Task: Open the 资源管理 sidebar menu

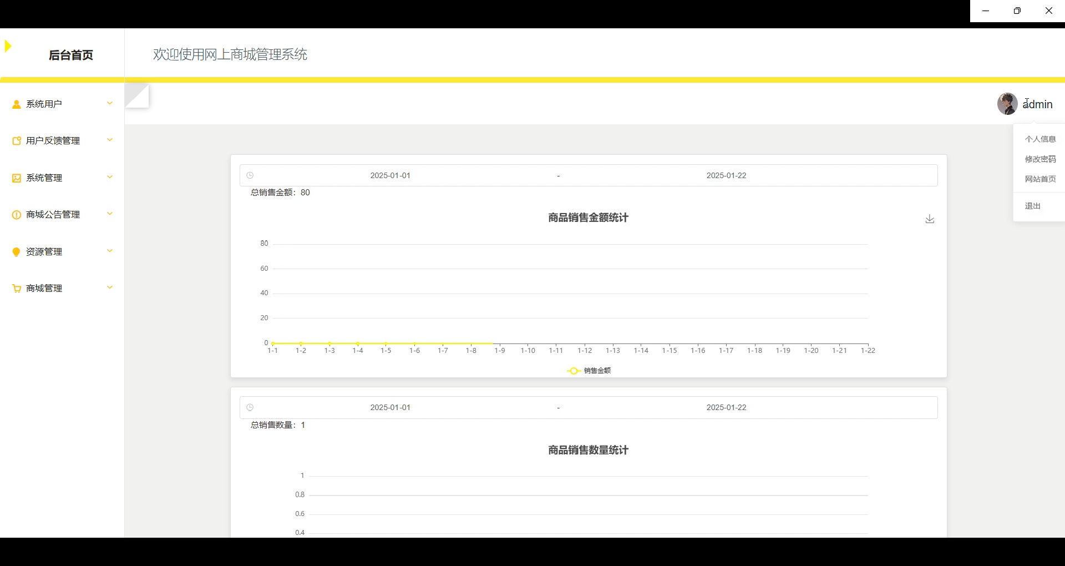Action: 62,251
